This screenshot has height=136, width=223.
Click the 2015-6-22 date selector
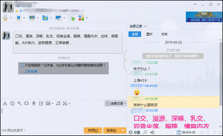(189, 132)
